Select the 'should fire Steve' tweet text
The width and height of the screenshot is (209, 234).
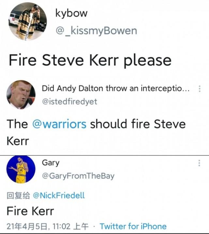[137, 124]
